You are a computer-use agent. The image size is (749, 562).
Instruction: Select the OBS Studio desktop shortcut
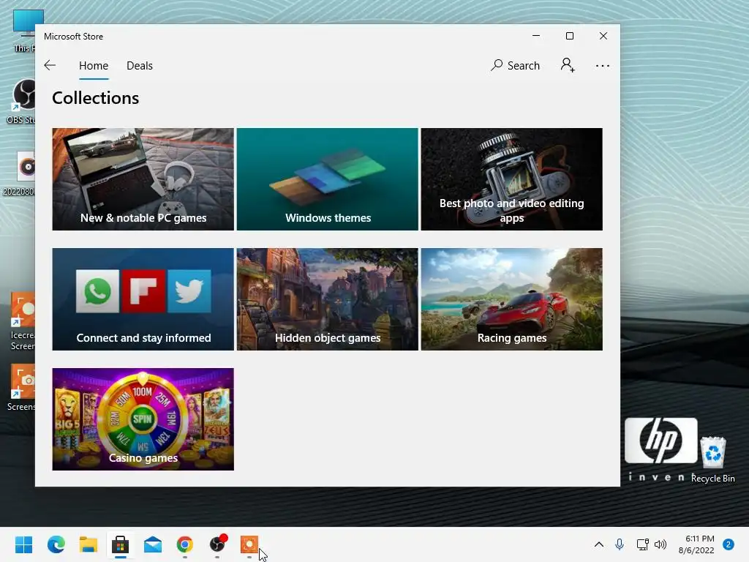point(22,101)
